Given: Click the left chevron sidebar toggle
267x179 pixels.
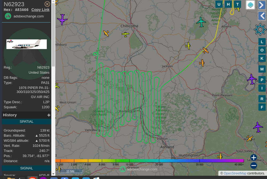Looking at the screenshot, I should click(x=262, y=16).
